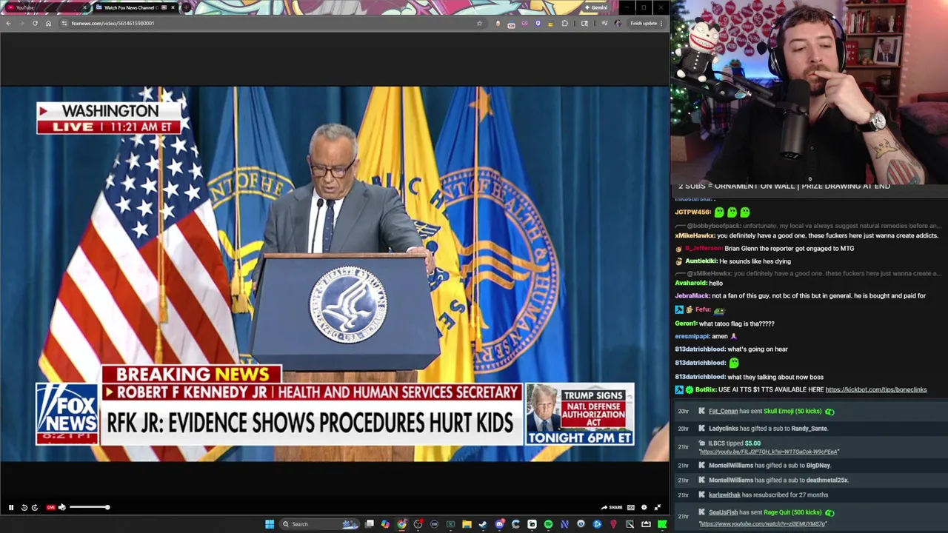The height and width of the screenshot is (533, 948).
Task: Rewind the video ten seconds
Action: [24, 507]
